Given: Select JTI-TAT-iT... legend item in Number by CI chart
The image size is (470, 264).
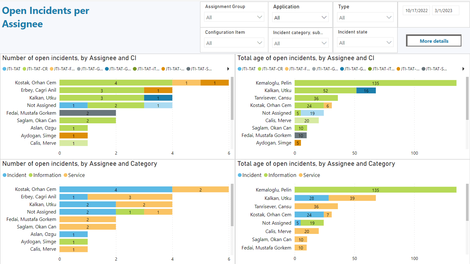Looking at the screenshot, I should (x=146, y=69).
